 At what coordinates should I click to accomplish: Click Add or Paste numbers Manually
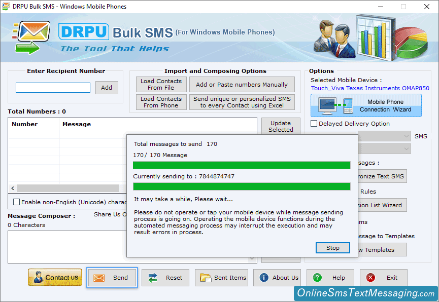click(x=242, y=85)
